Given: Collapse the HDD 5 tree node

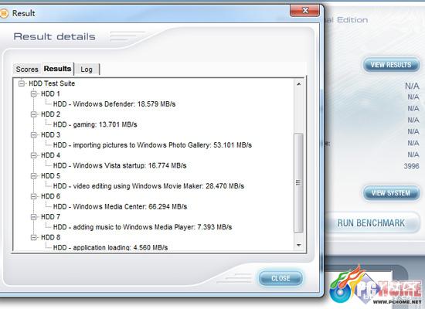Looking at the screenshot, I should tap(33, 176).
